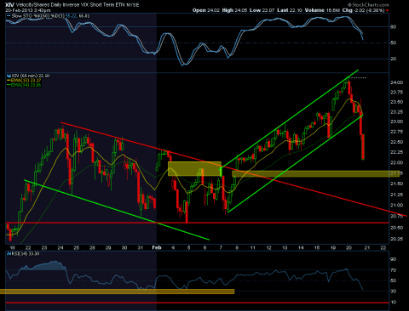This screenshot has width=409, height=311.
Task: Click the EMA(13) 23.17 legend label
Action: [26, 81]
